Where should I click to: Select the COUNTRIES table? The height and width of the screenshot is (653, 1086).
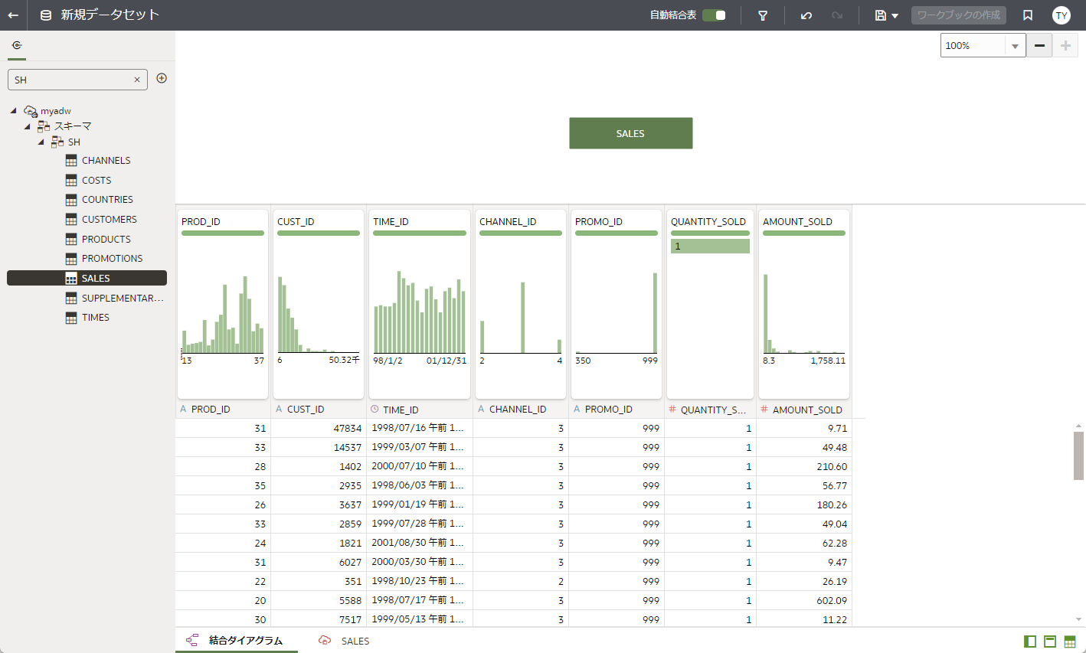107,200
